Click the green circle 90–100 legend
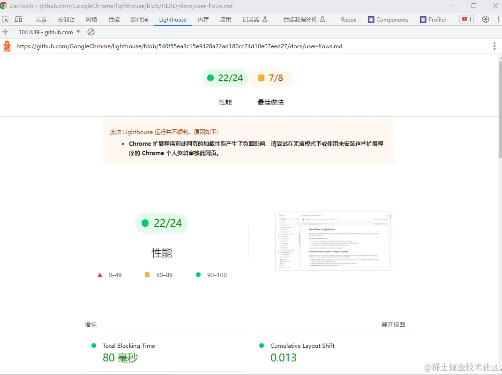The width and height of the screenshot is (502, 375). click(x=211, y=275)
